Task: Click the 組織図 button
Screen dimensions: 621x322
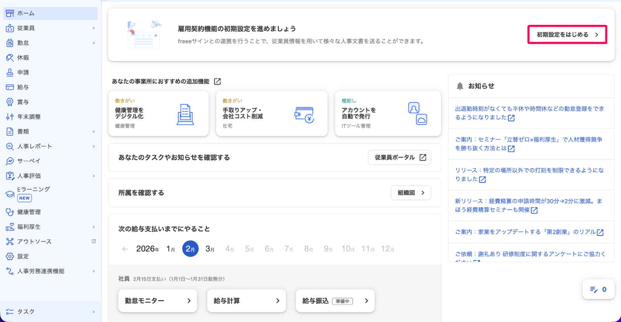Action: 411,193
